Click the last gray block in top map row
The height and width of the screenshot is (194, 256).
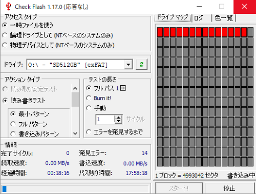[x=250, y=32]
